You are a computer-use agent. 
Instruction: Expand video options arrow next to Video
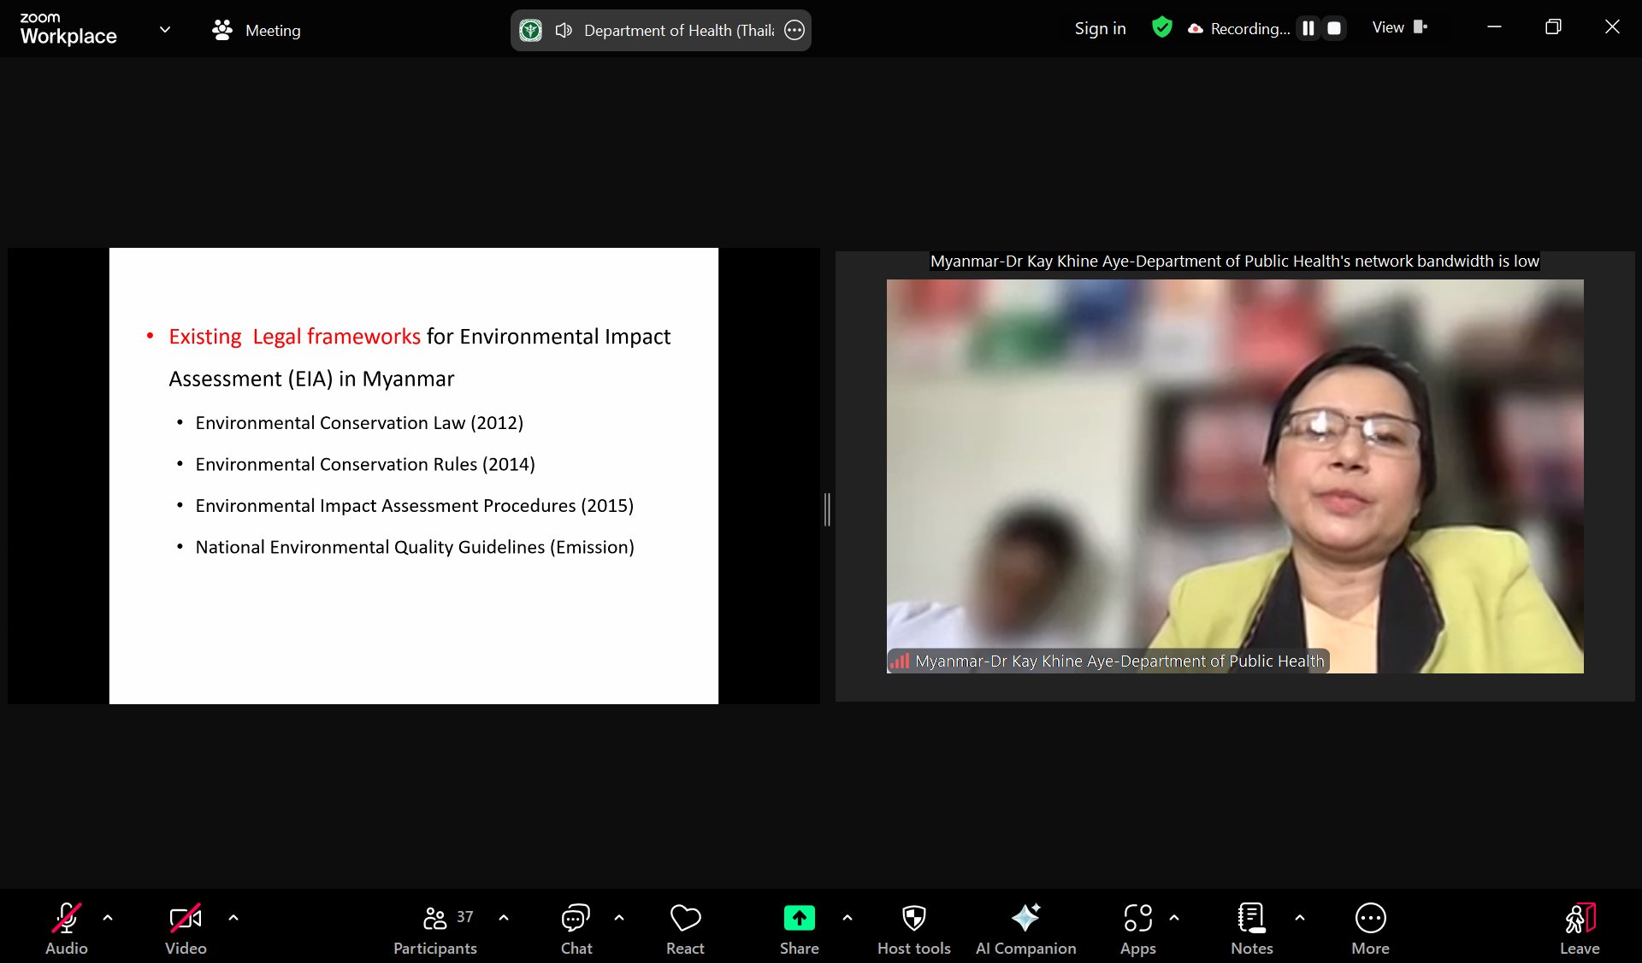[233, 918]
